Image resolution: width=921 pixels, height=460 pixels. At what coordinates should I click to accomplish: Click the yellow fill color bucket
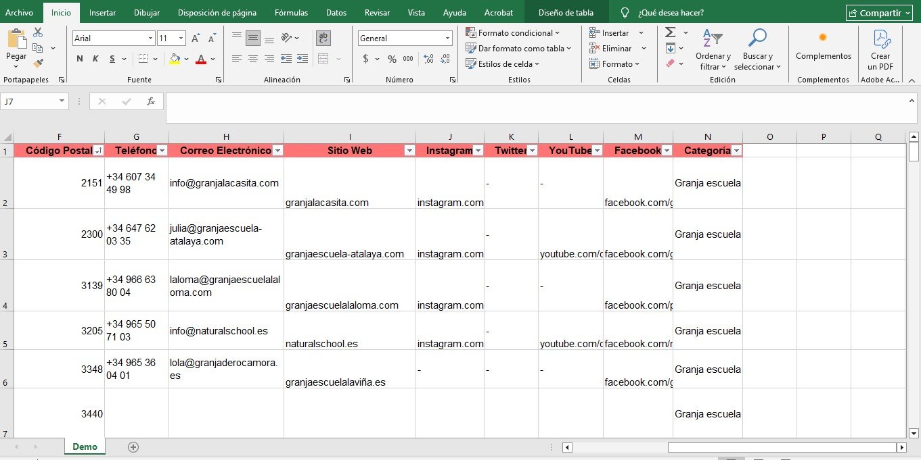[x=175, y=59]
